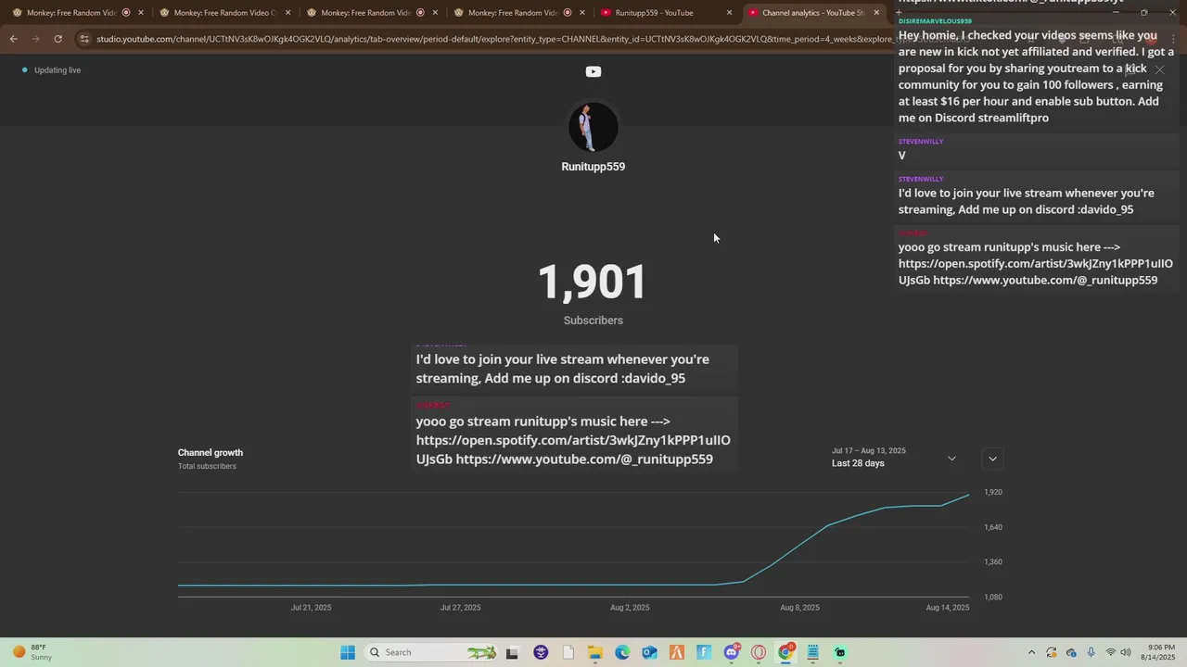The height and width of the screenshot is (667, 1187).
Task: Click STEVENWILLY username above the 'V' message
Action: tap(921, 142)
